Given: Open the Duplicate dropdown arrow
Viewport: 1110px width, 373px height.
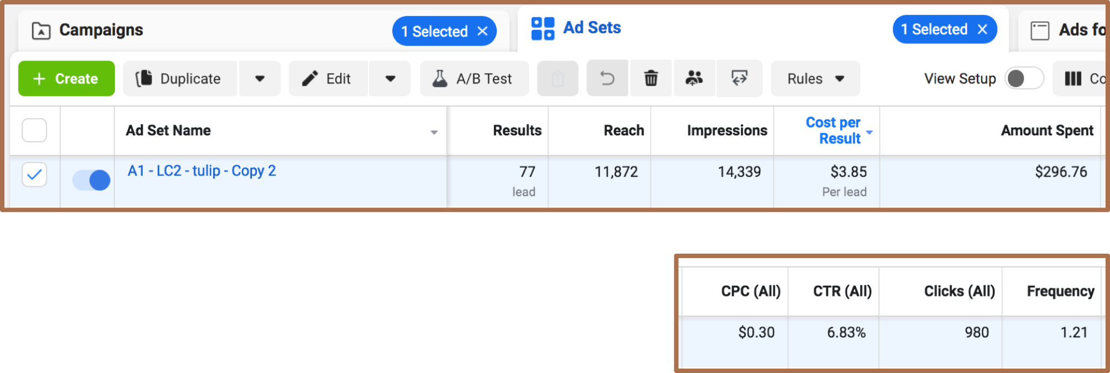Looking at the screenshot, I should (259, 79).
